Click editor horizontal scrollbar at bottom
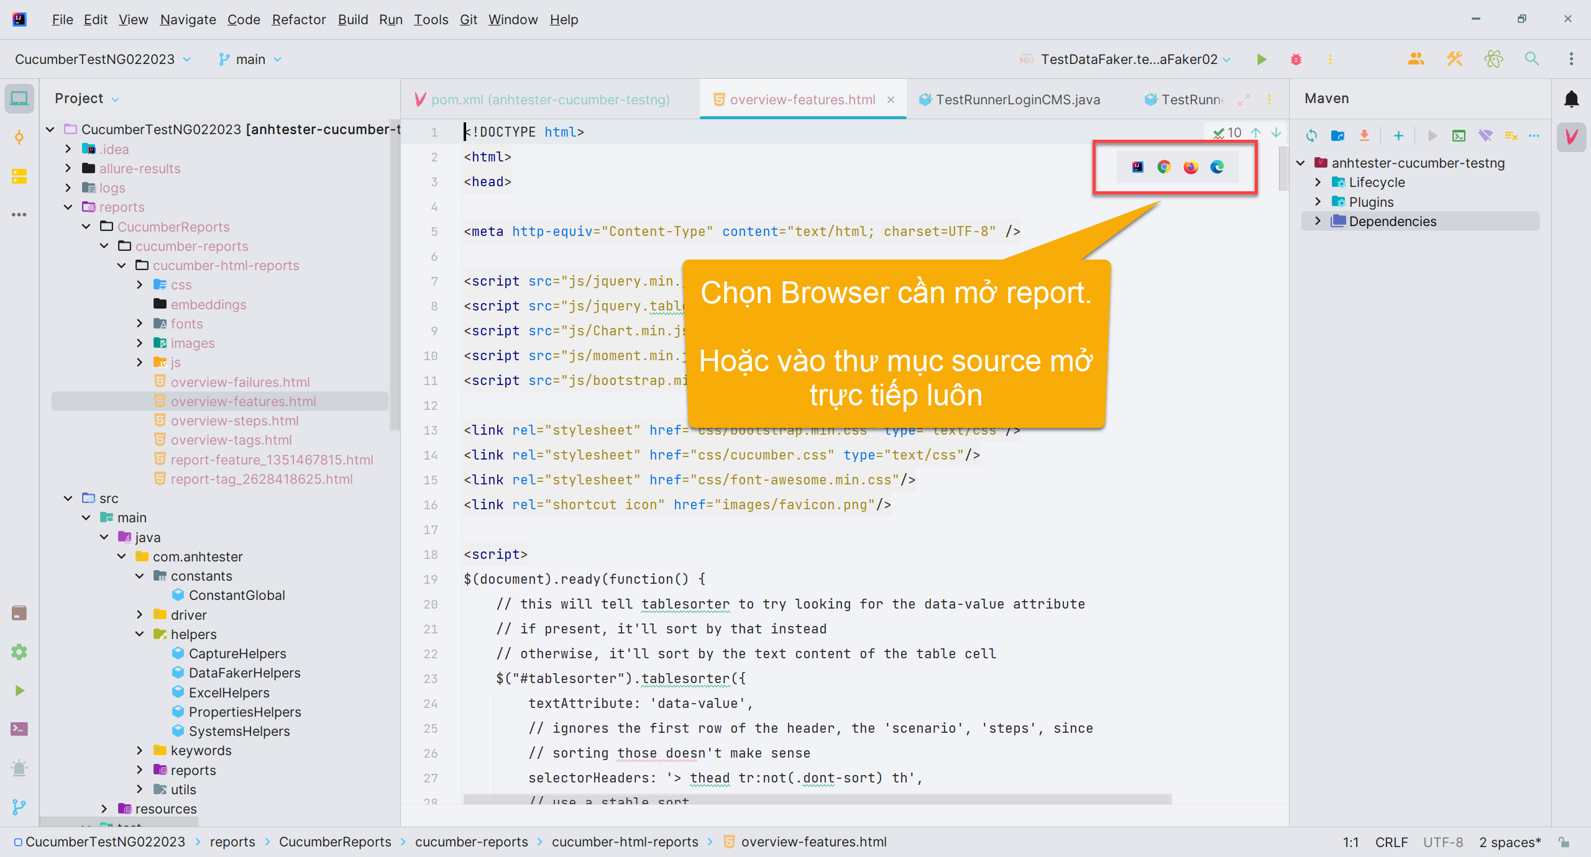The height and width of the screenshot is (857, 1591). [x=817, y=799]
